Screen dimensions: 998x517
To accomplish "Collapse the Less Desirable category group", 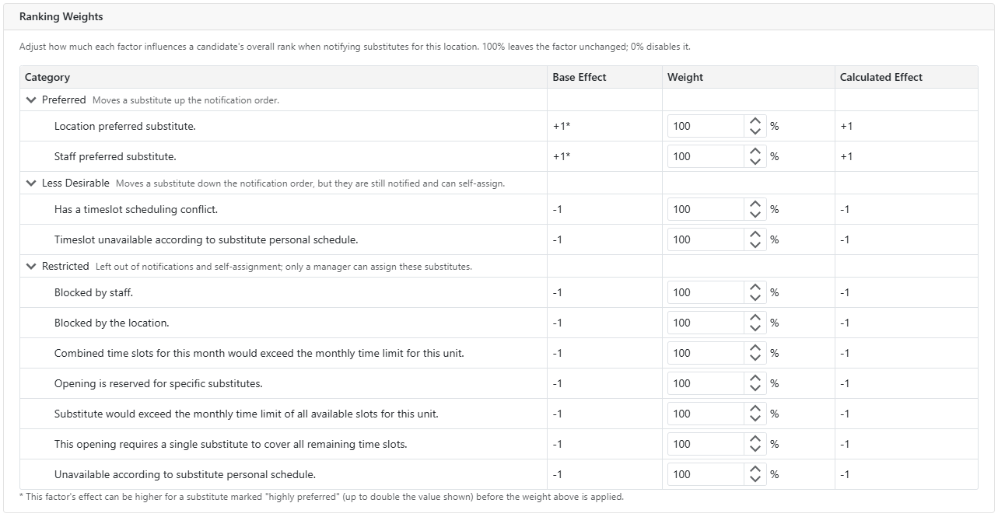I will click(x=31, y=183).
